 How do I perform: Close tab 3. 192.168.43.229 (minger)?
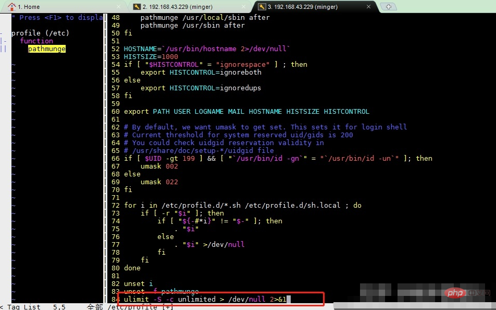pos(368,7)
